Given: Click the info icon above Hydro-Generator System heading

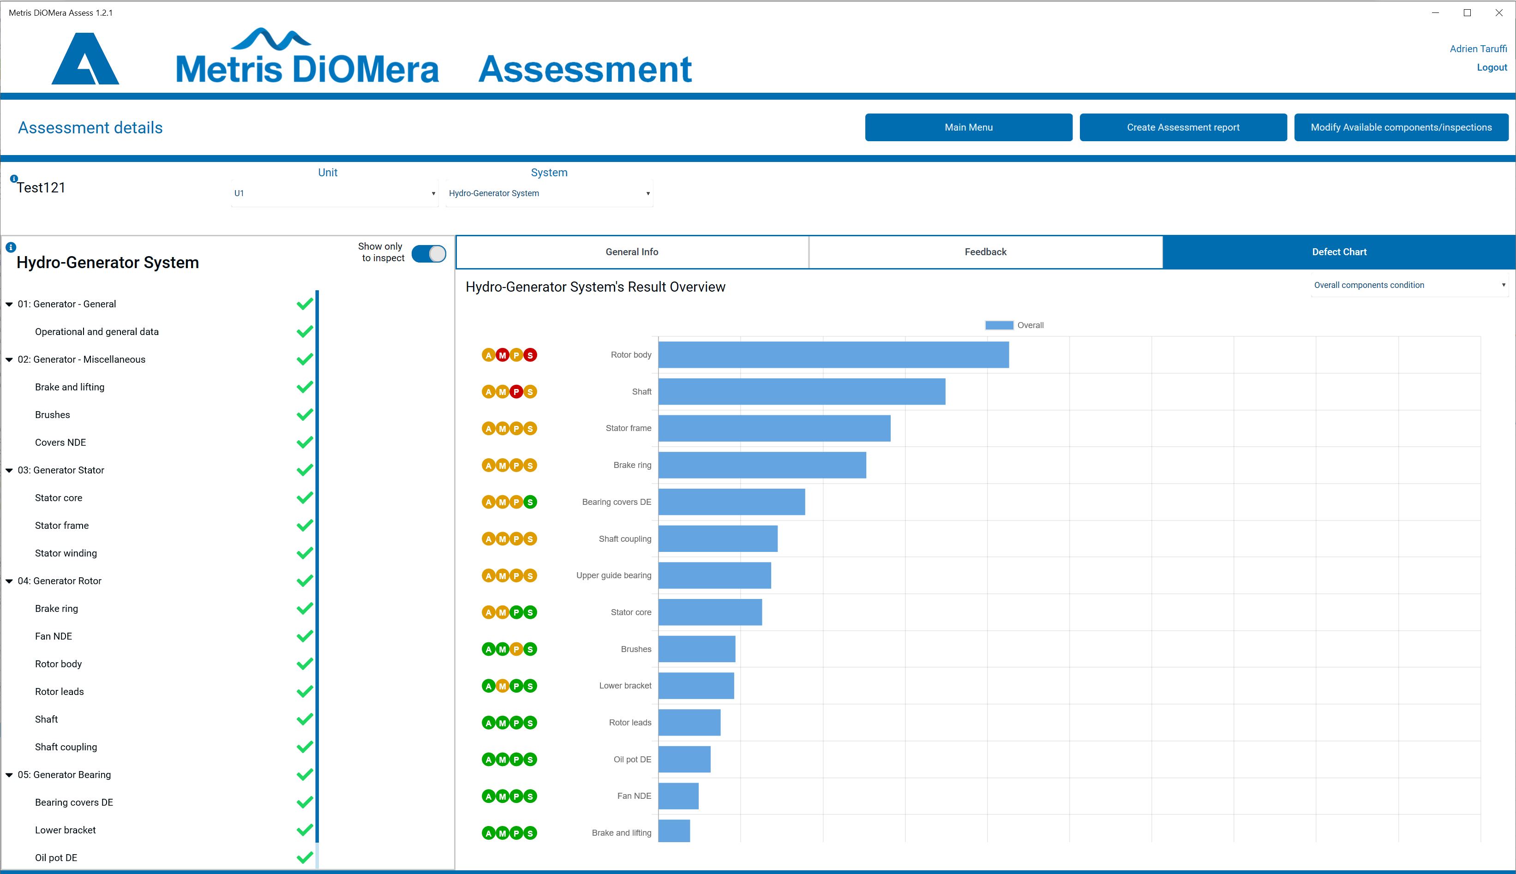Looking at the screenshot, I should click(11, 247).
